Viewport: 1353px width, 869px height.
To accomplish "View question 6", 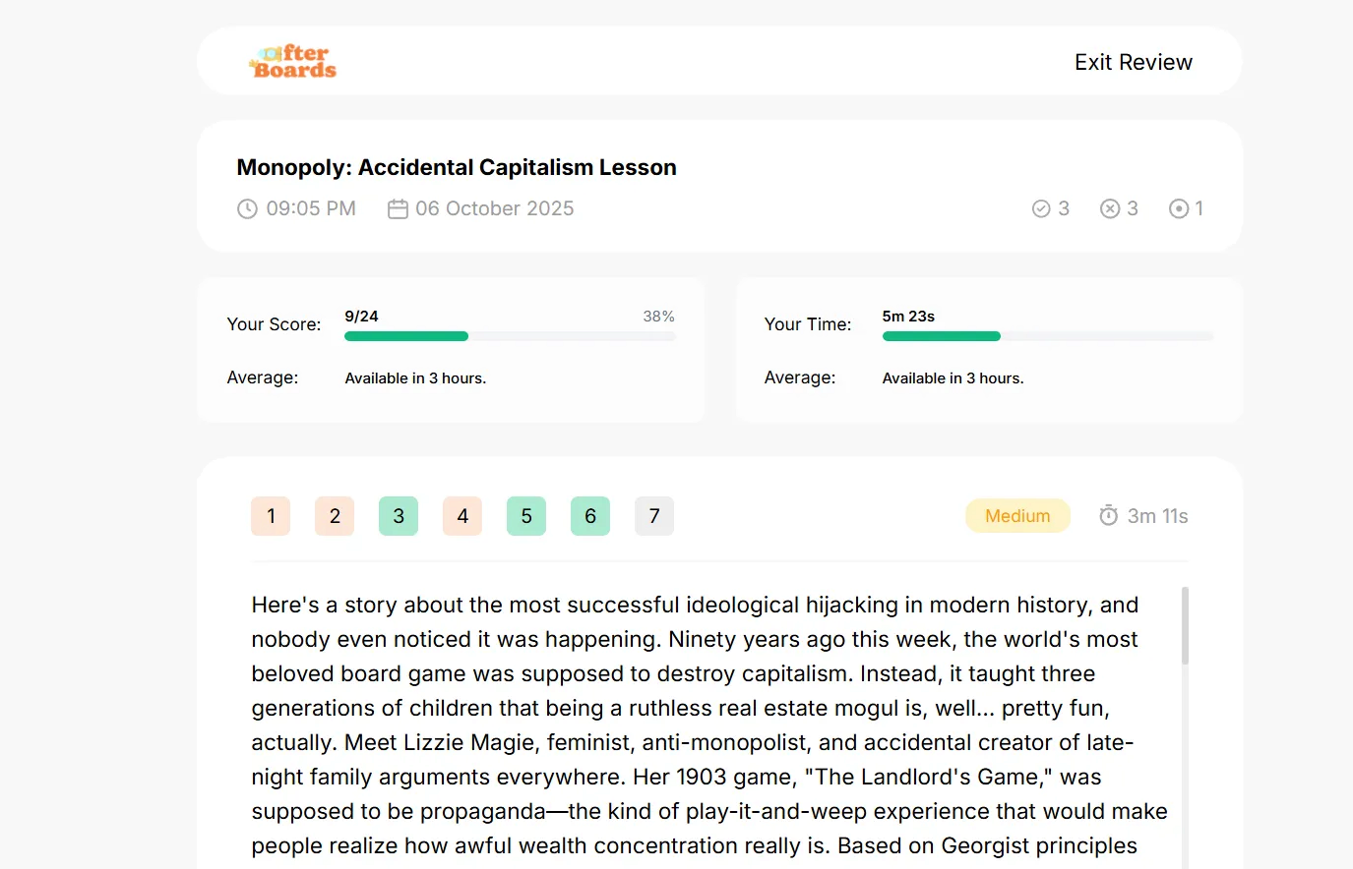I will pyautogui.click(x=590, y=516).
